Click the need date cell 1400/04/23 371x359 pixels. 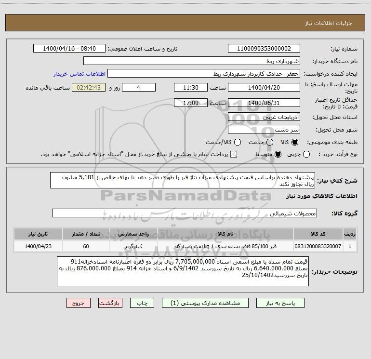pos(38,246)
